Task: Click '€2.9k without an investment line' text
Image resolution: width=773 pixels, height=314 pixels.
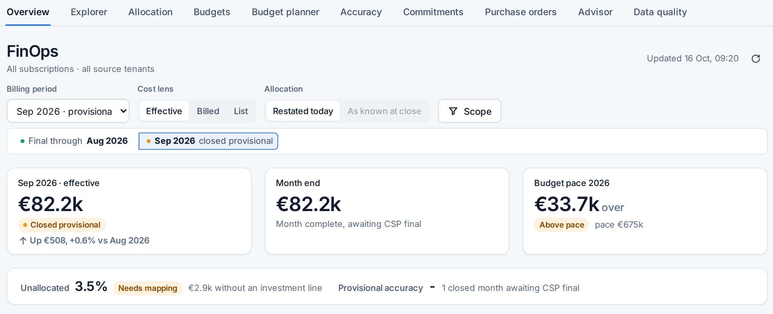Action: [255, 288]
